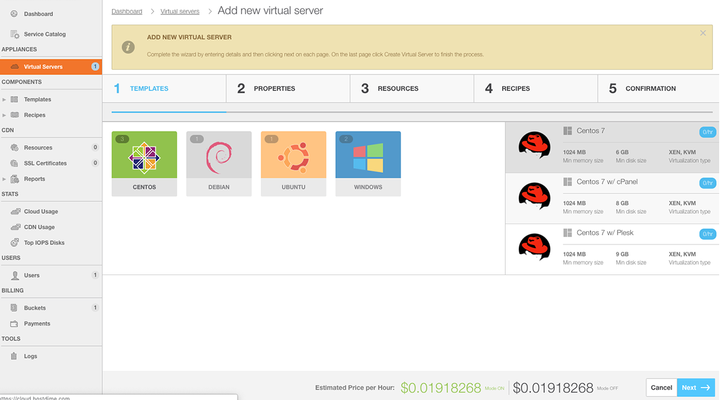Click the Cloud Usage text label
This screenshot has width=721, height=400.
[x=41, y=211]
